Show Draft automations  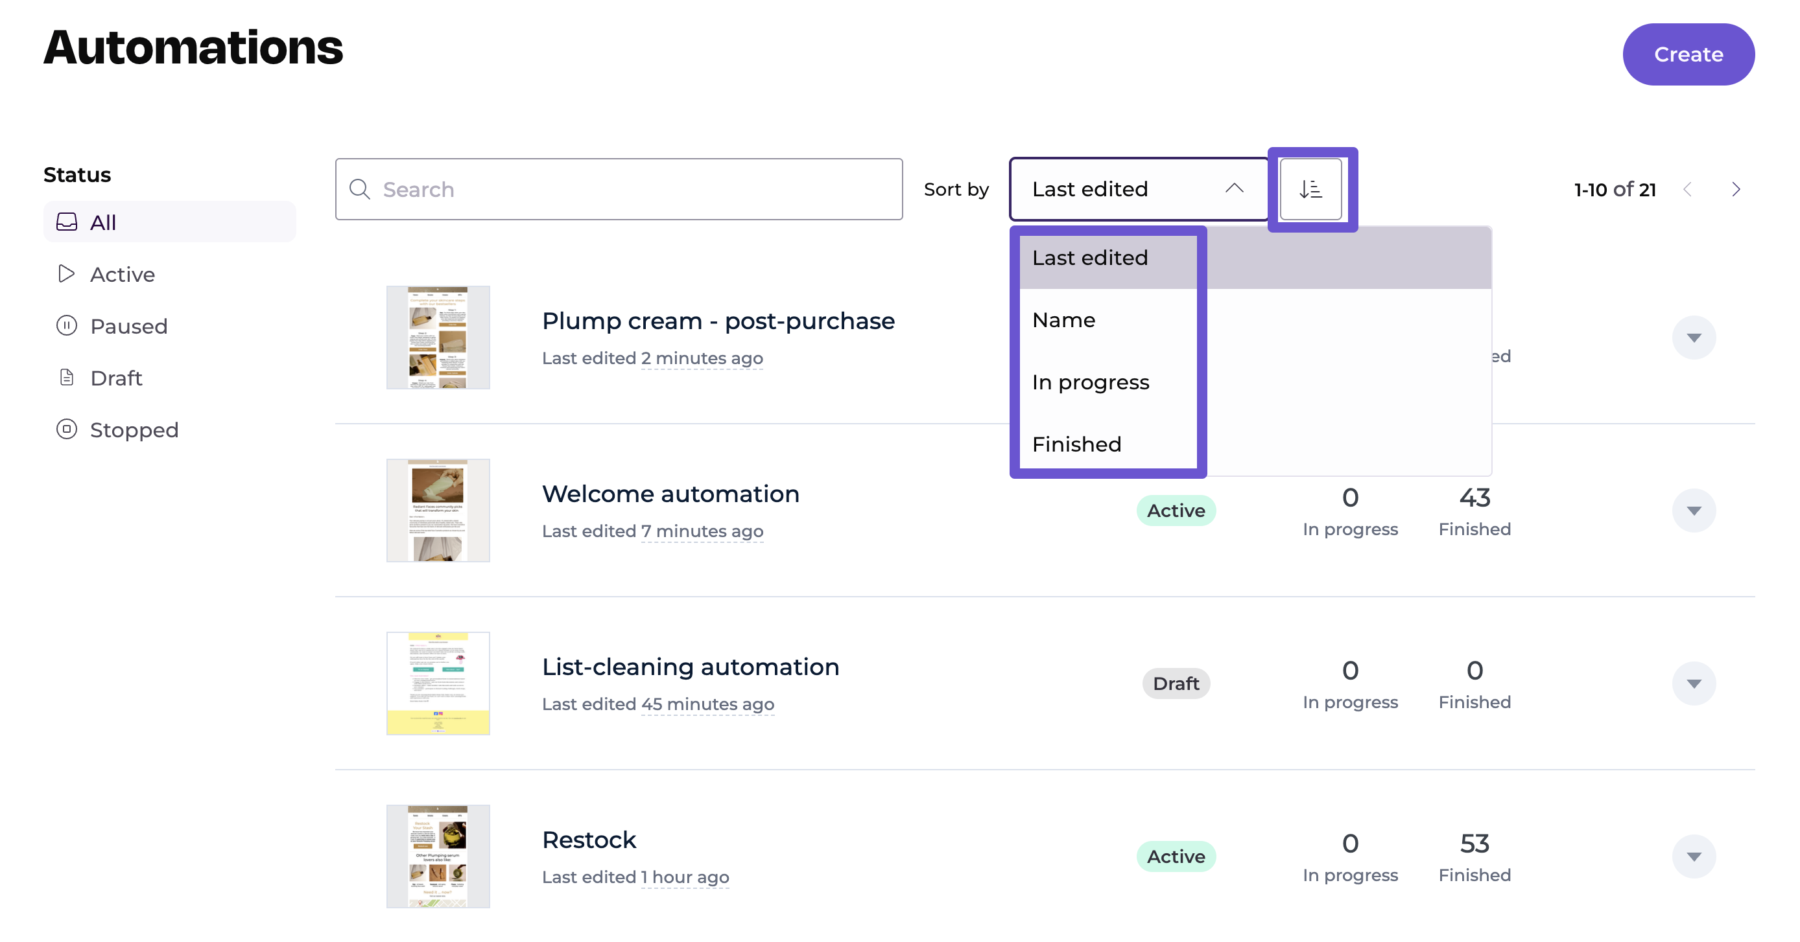pyautogui.click(x=116, y=378)
